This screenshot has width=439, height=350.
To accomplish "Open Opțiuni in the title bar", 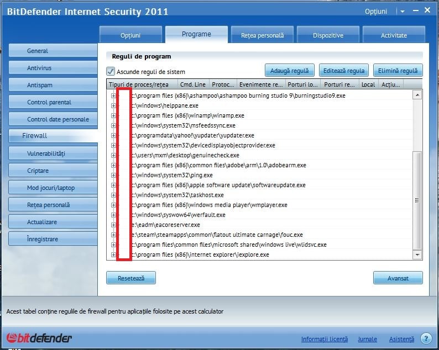I will (376, 12).
